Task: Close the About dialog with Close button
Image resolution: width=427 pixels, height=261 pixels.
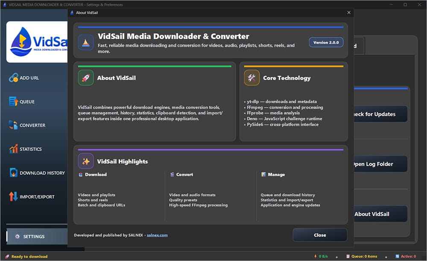Action: (320, 235)
